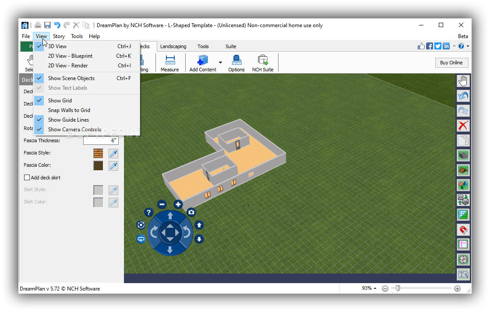This screenshot has height=312, width=490.
Task: Expand the Add Content dropdown arrow
Action: pos(220,63)
